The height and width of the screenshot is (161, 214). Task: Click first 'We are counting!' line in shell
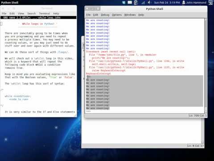pyautogui.click(x=98, y=20)
